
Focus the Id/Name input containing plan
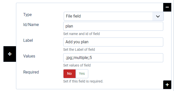click(113, 26)
